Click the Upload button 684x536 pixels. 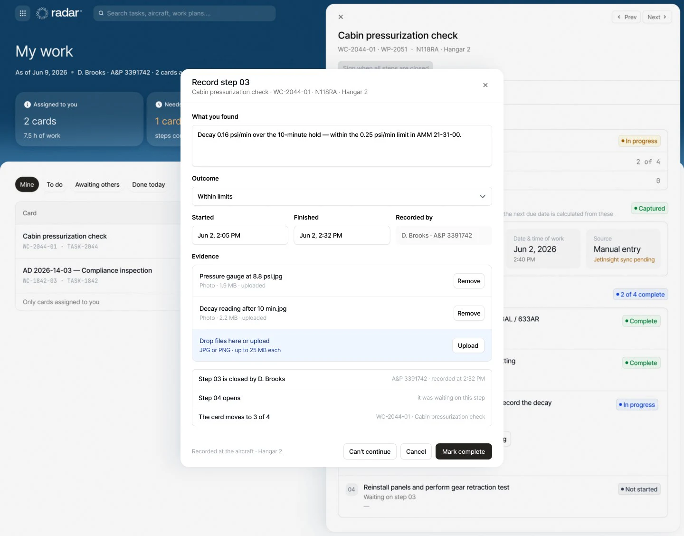tap(468, 345)
